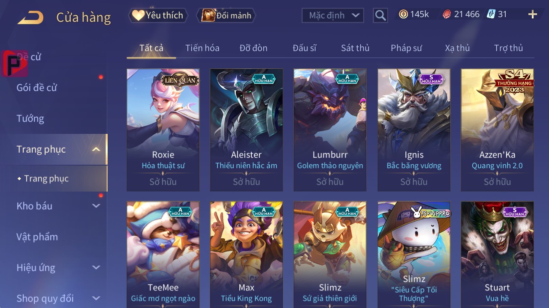
Task: Open the Yêu thích heart button
Action: [x=158, y=15]
